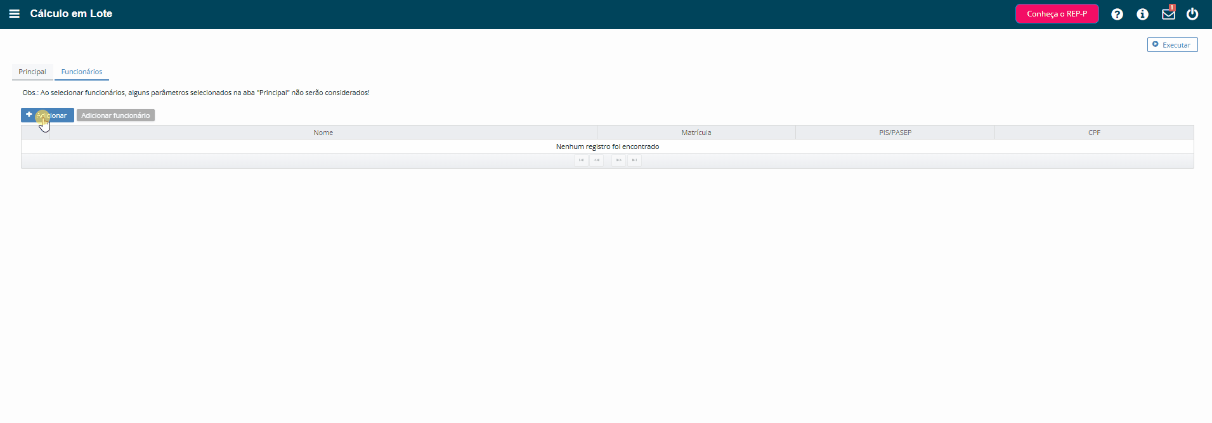This screenshot has width=1212, height=423.
Task: Open the information icon
Action: click(x=1142, y=14)
